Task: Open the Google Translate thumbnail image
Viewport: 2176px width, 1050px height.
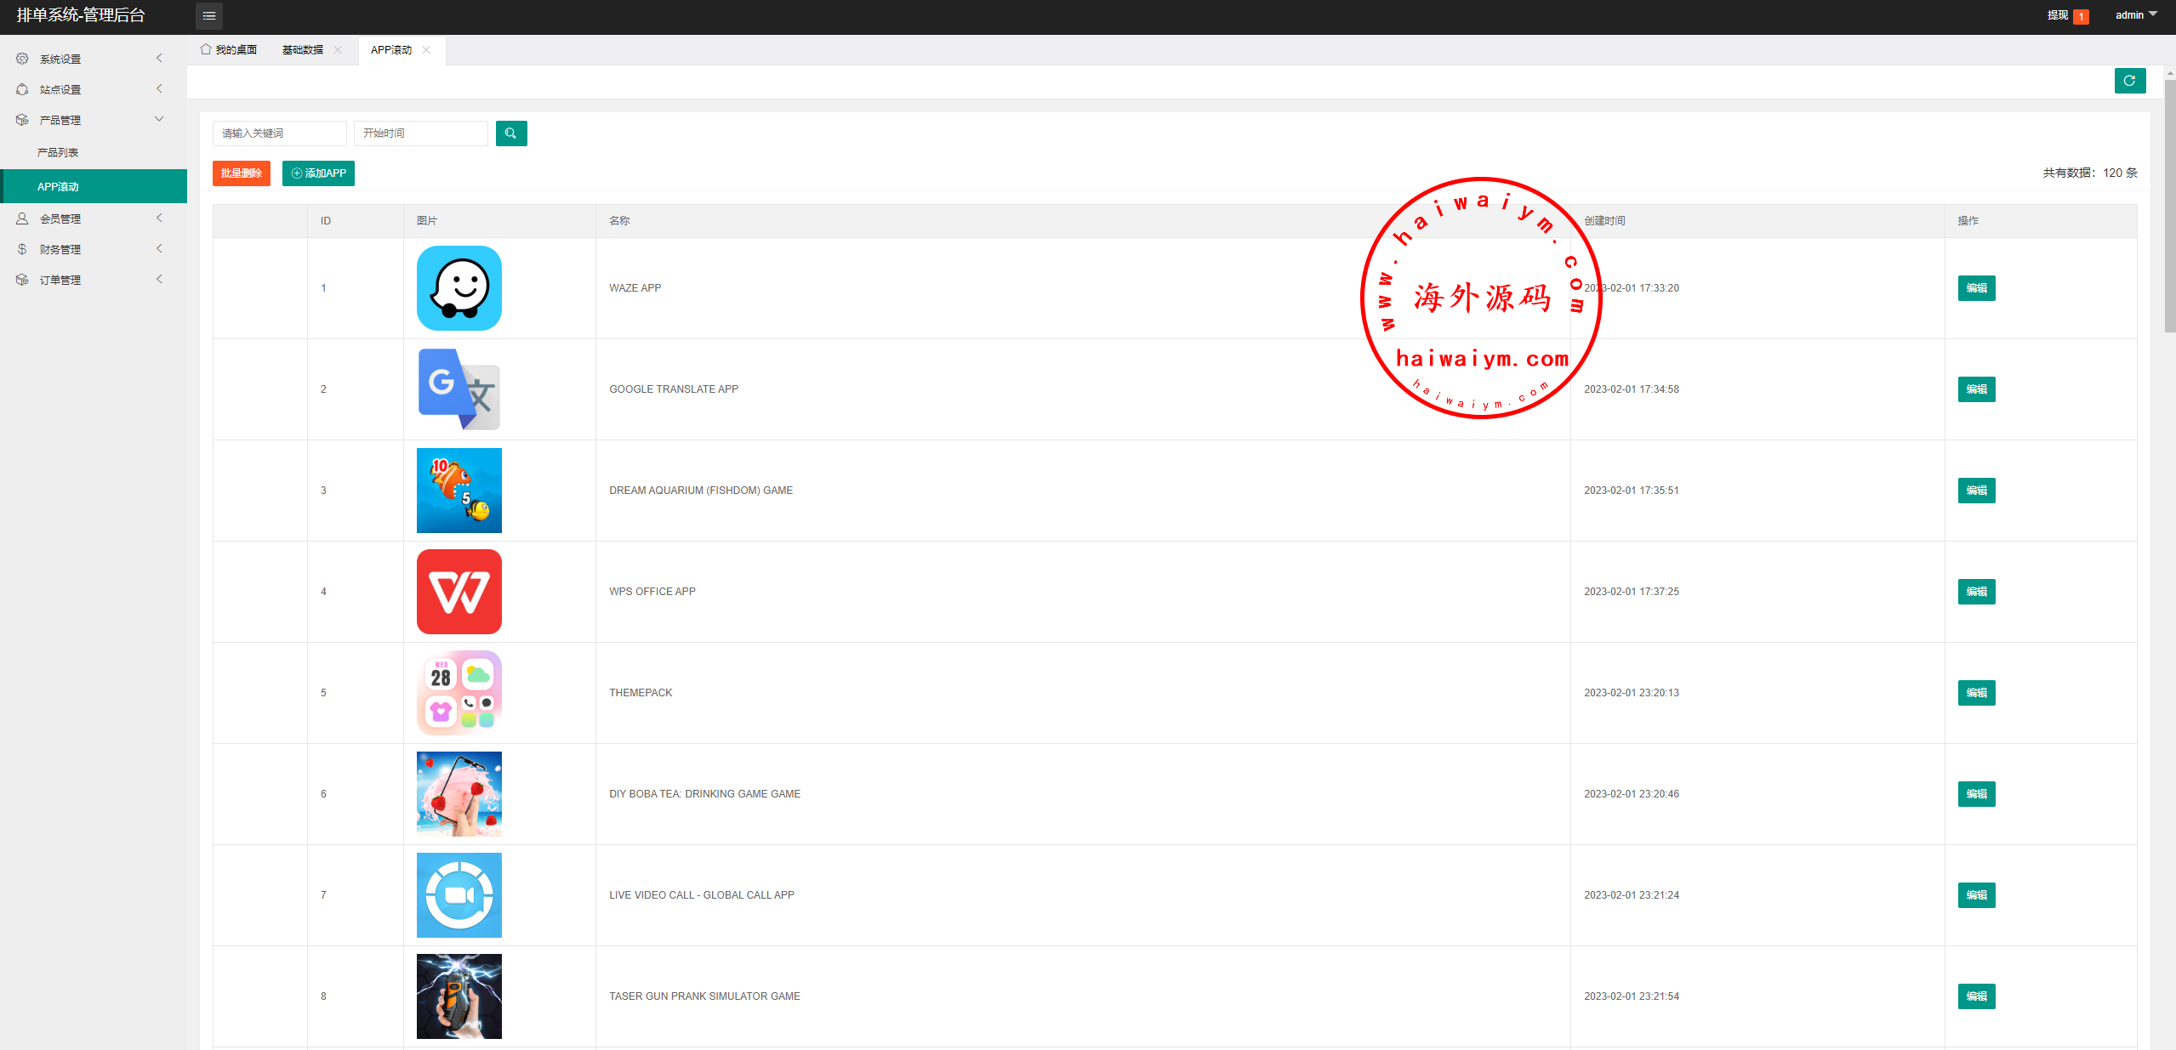Action: coord(459,389)
